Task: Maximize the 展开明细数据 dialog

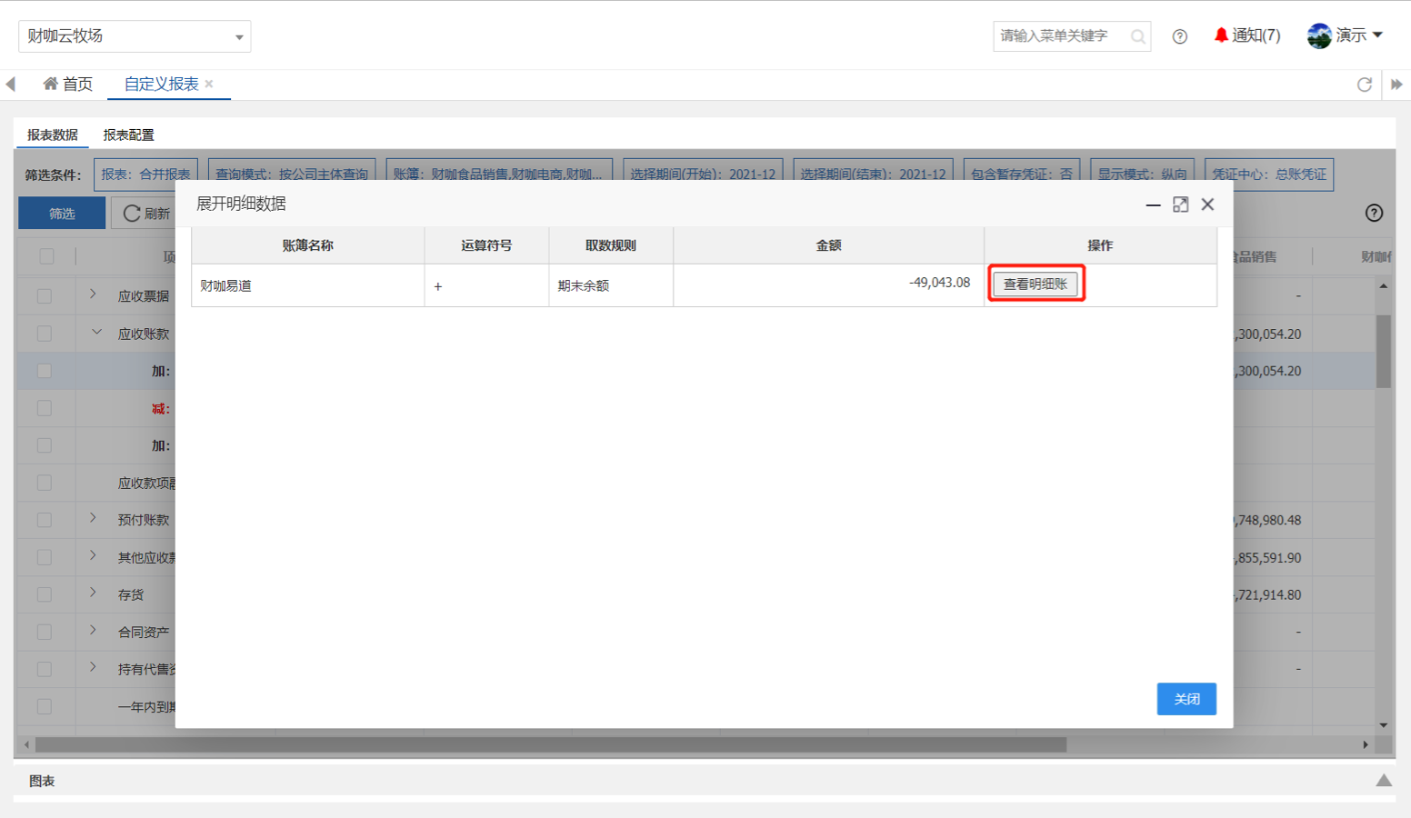Action: coord(1180,204)
